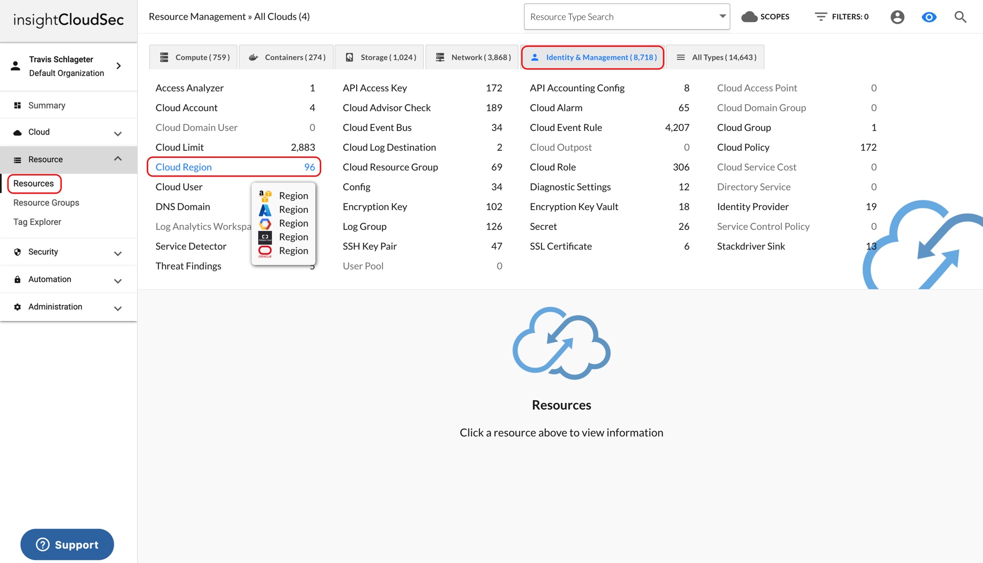Click the Summary dashboard icon
The height and width of the screenshot is (563, 983).
[x=17, y=106]
